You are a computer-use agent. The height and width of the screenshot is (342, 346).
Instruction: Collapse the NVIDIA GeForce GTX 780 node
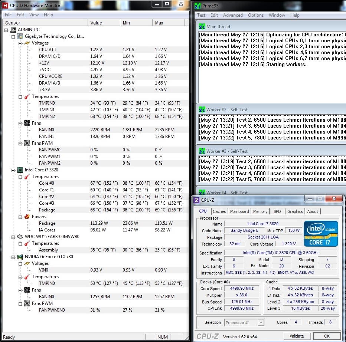tap(13, 257)
